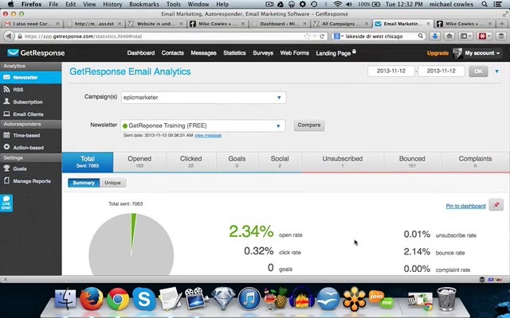510x318 pixels.
Task: Click the start date field 2013-11-12
Action: [391, 71]
